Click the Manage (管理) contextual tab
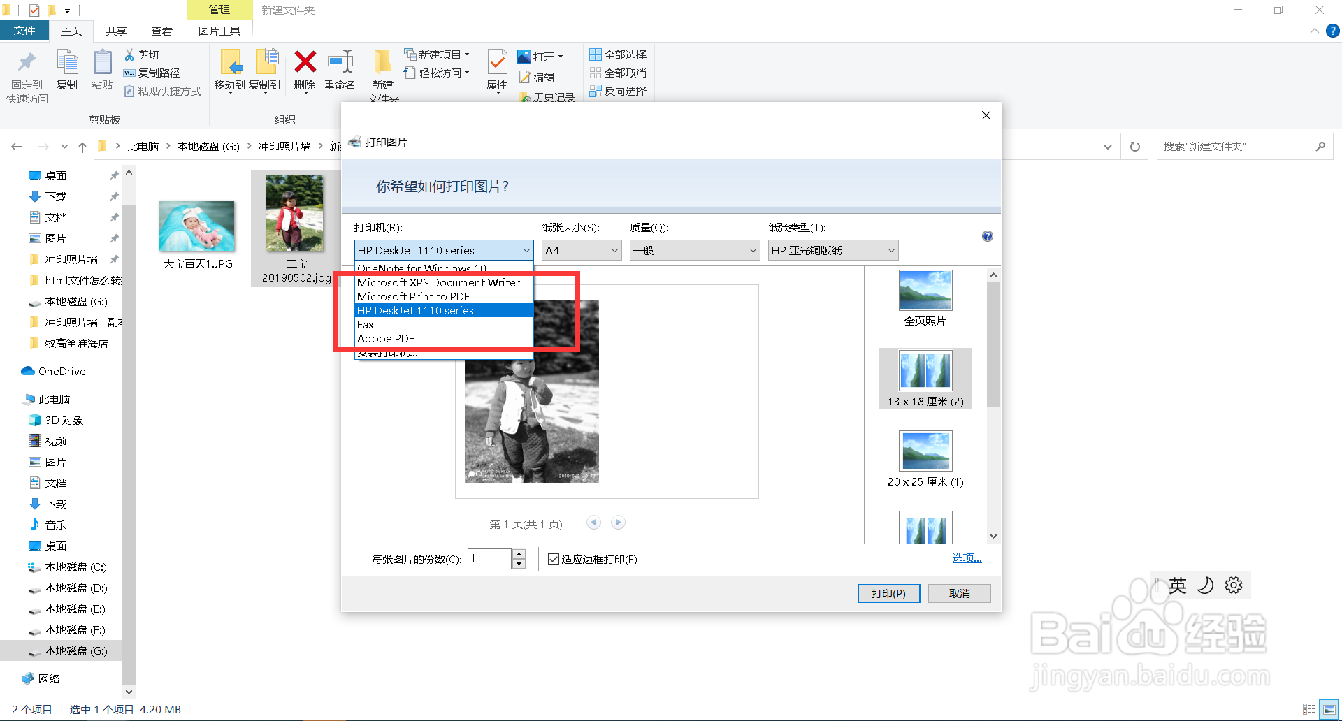This screenshot has height=721, width=1342. tap(219, 10)
